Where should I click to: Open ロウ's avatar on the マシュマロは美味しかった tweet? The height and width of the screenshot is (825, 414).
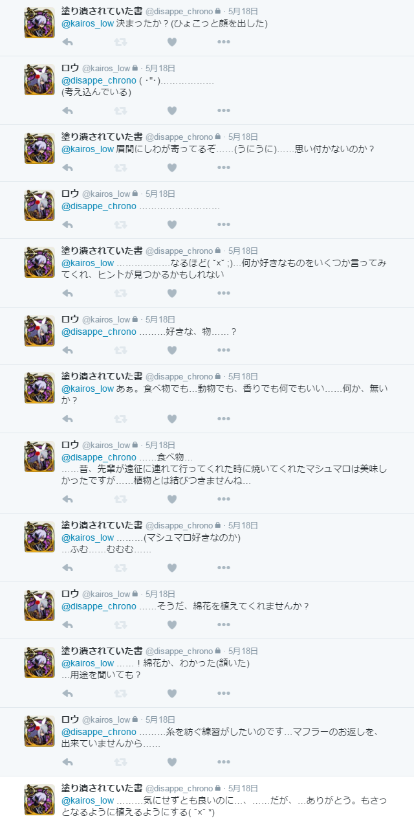point(39,457)
